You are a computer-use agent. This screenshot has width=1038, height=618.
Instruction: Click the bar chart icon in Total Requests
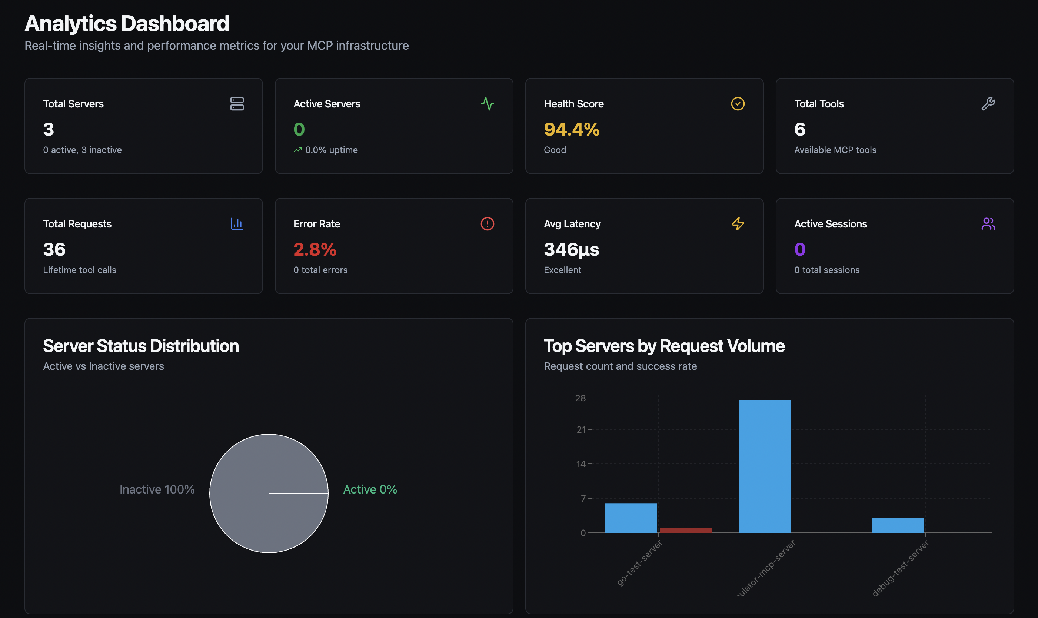tap(237, 224)
